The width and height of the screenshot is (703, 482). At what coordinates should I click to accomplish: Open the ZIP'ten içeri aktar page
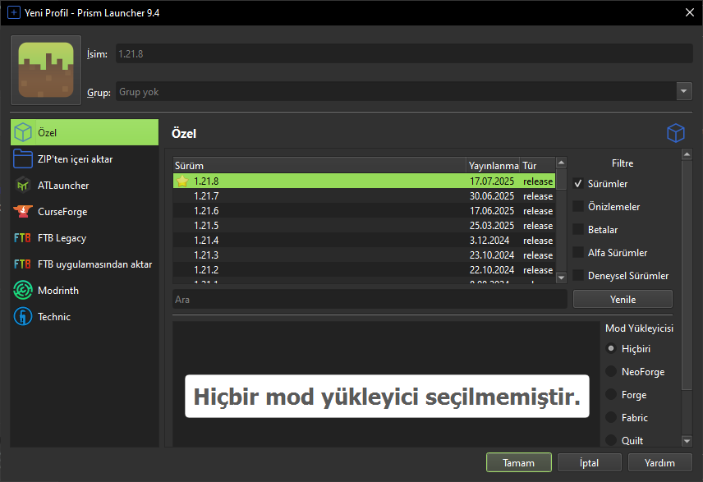[85, 158]
